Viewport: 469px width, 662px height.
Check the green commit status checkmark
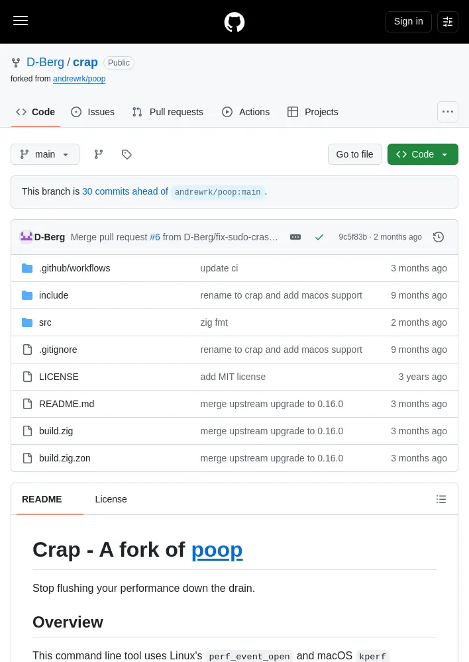tap(319, 237)
